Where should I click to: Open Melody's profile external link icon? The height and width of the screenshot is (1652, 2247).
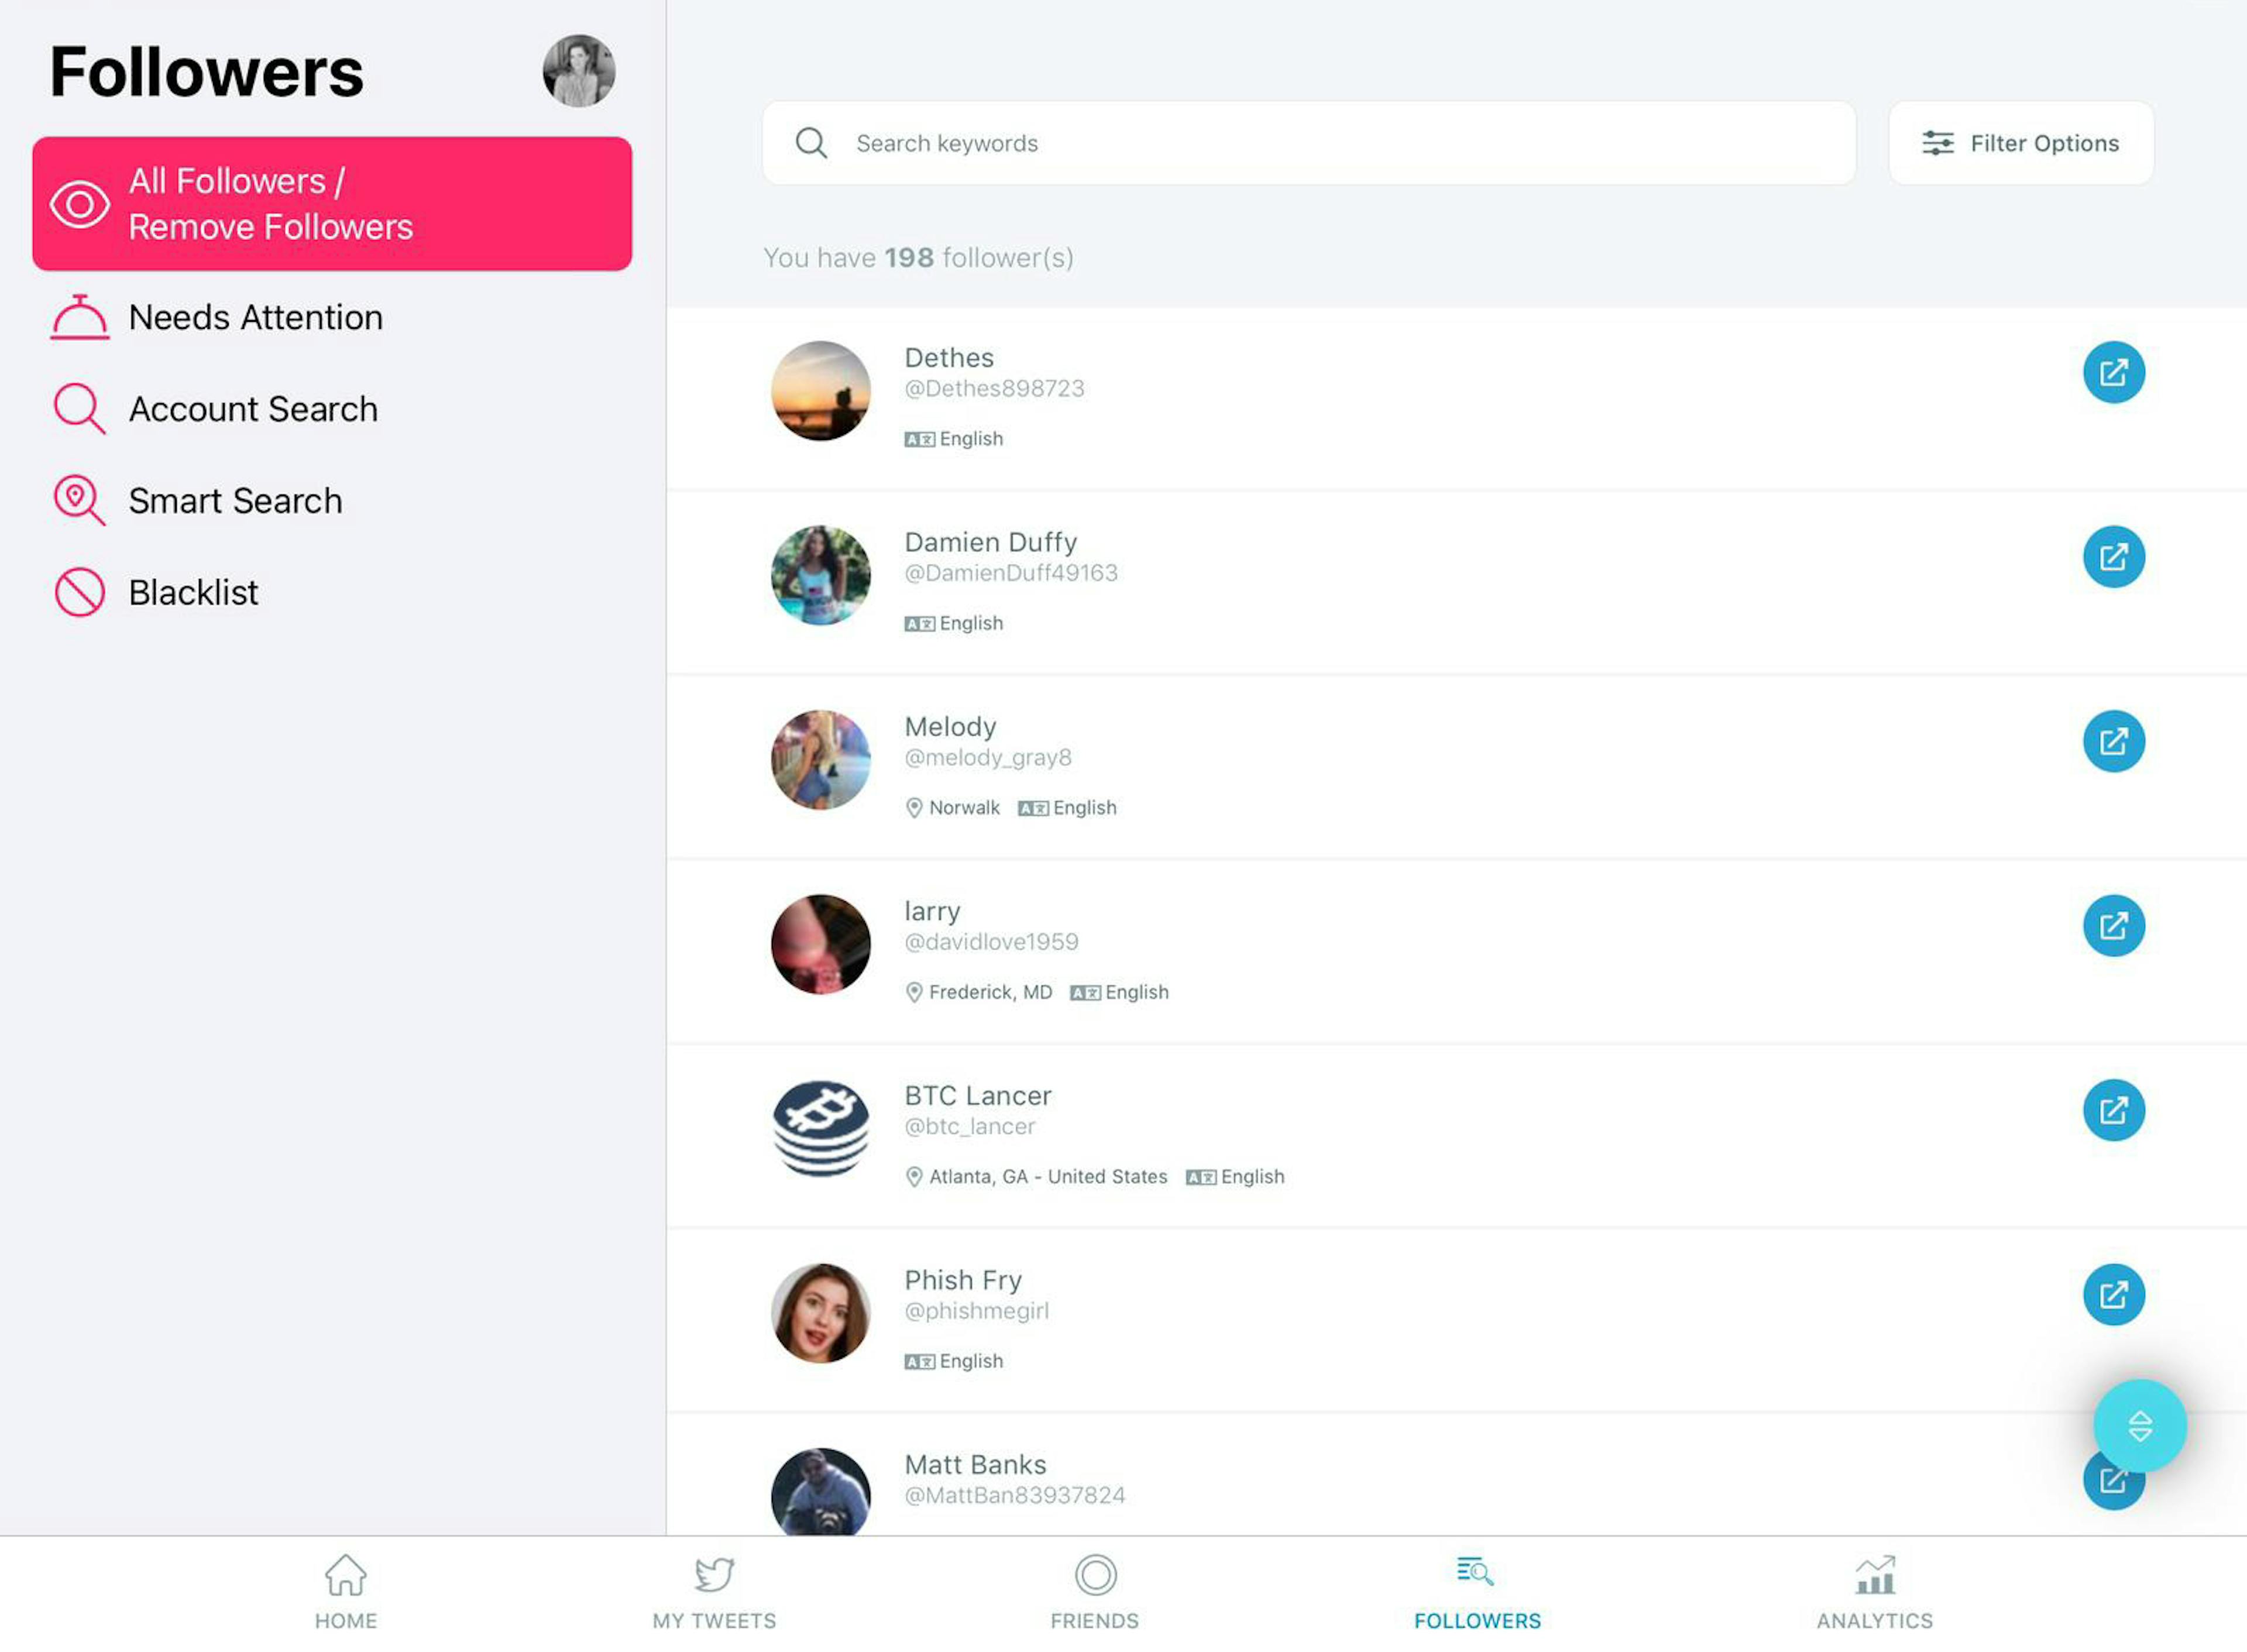click(2113, 741)
